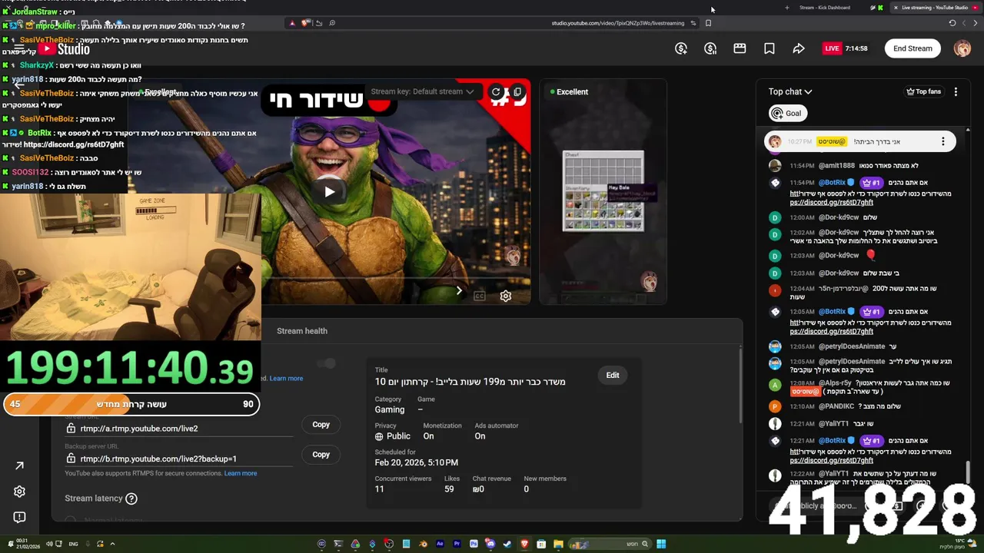Open the clips film-strip icon in the header
The image size is (984, 553).
click(x=740, y=48)
